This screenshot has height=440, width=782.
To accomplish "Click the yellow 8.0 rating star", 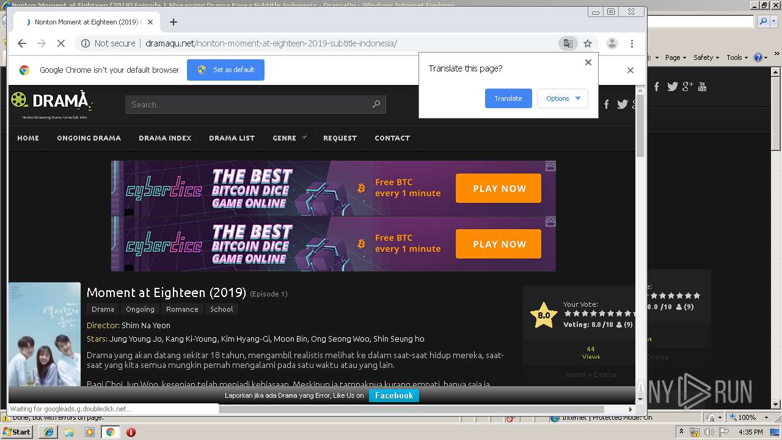I will [x=543, y=315].
